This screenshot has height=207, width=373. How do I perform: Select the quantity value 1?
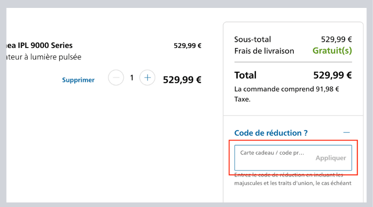pyautogui.click(x=131, y=78)
